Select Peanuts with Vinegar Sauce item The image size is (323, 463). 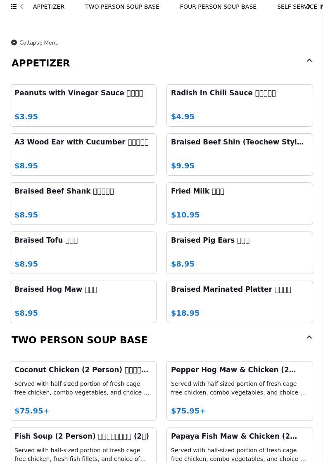click(x=83, y=105)
